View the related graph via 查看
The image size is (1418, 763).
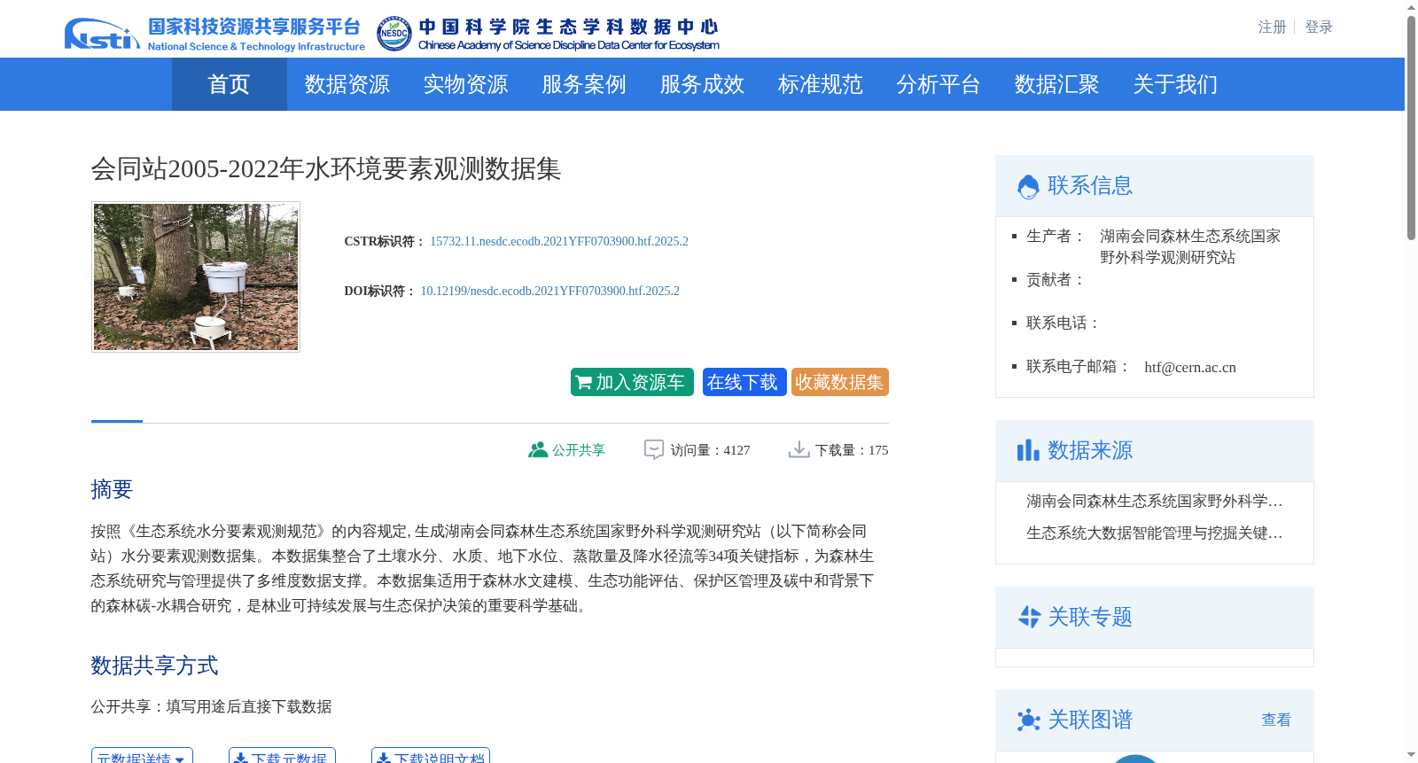point(1276,720)
